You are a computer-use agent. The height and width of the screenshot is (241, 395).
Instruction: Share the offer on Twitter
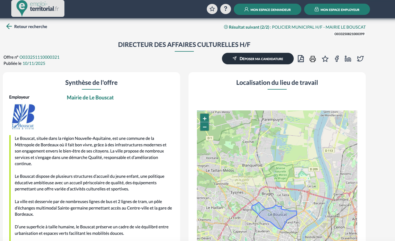(x=360, y=59)
